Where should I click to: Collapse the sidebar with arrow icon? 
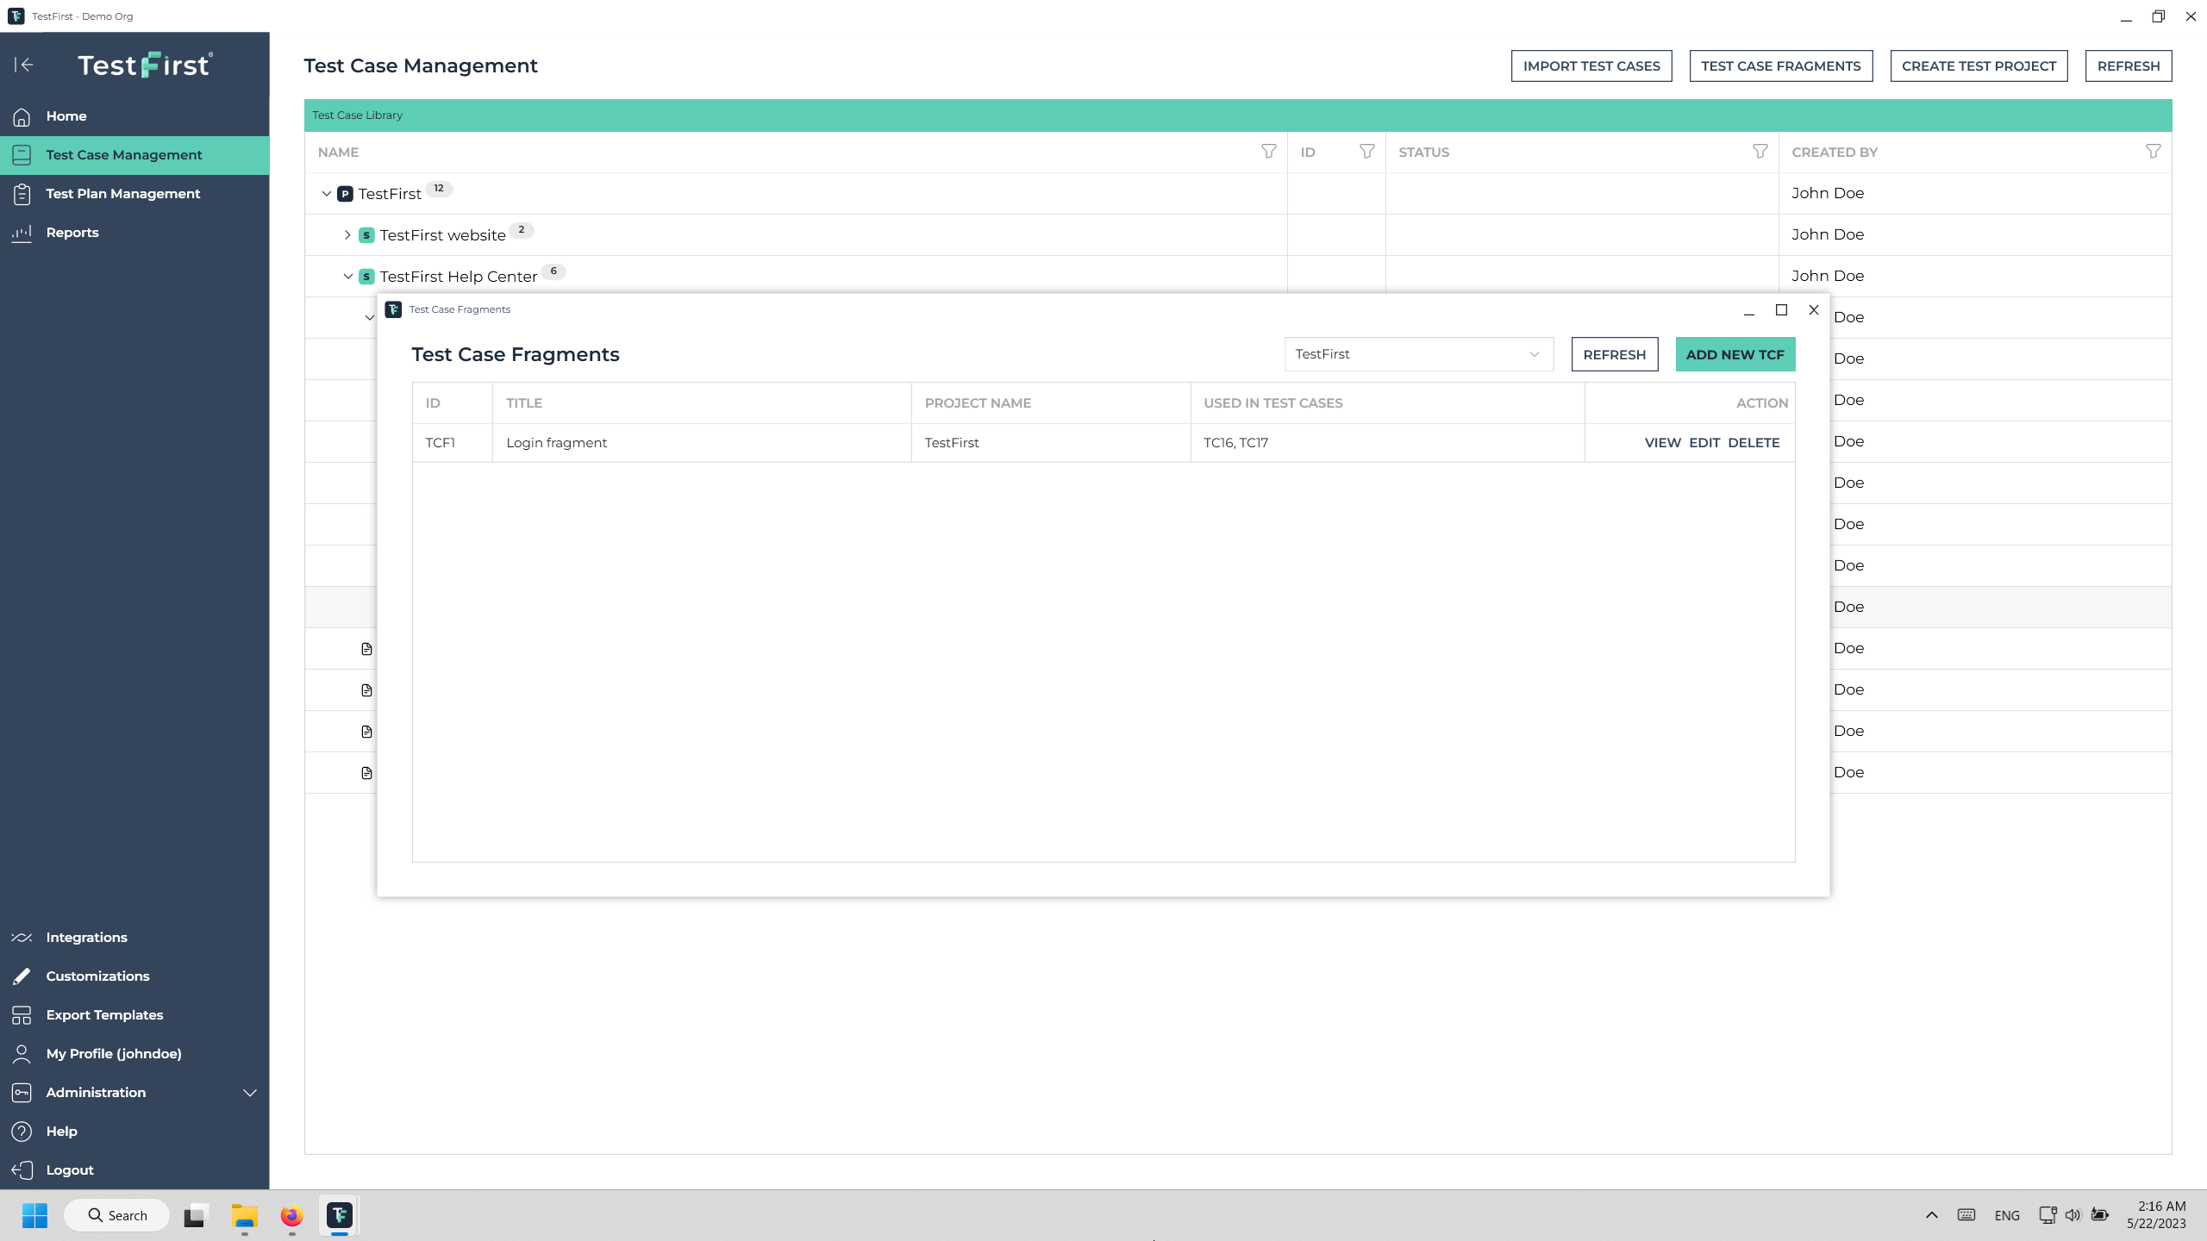[x=24, y=65]
